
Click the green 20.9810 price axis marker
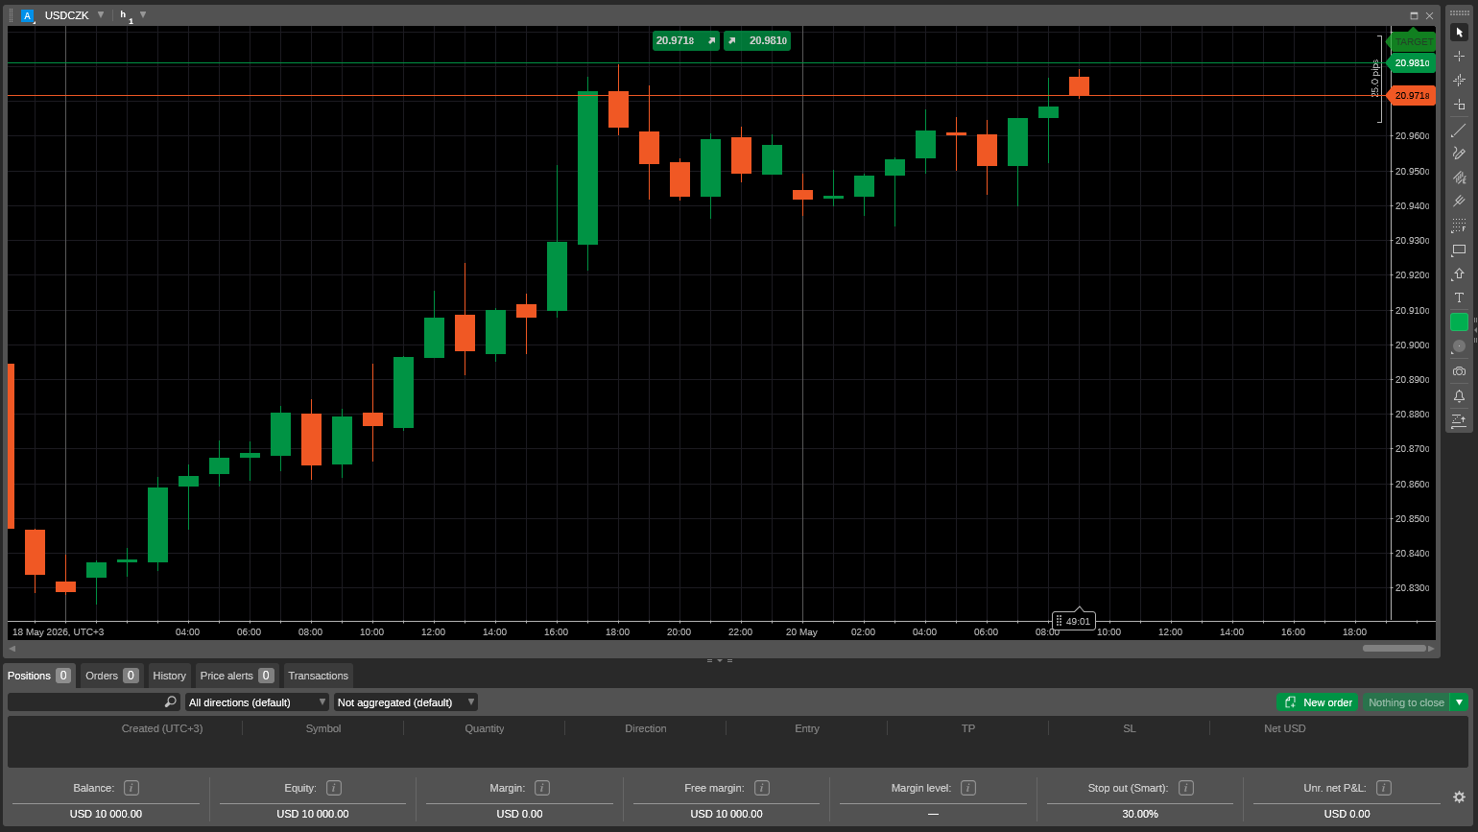1412,62
